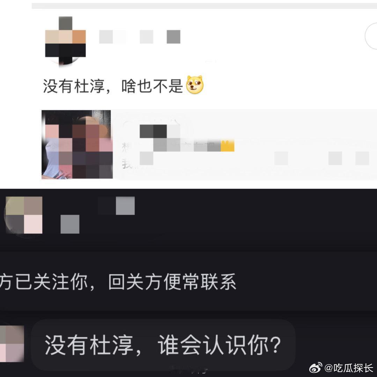Open the top commenter's pixelated avatar
The height and width of the screenshot is (377, 377).
click(65, 40)
